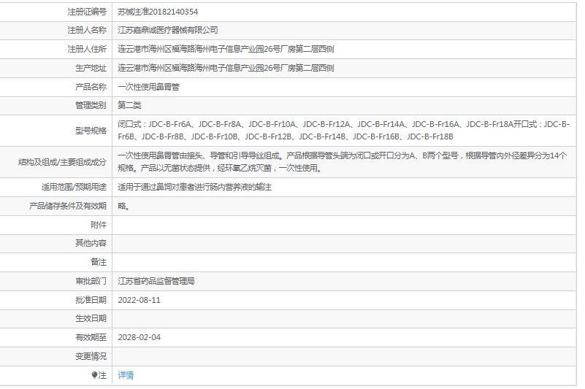585x389 pixels.
Task: Click the structure description starting 一次性使用鼻胃管由接头
Action: 343,162
